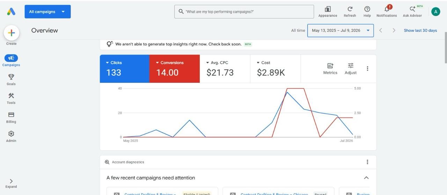
Task: Click Show last 30 days
Action: tap(420, 30)
